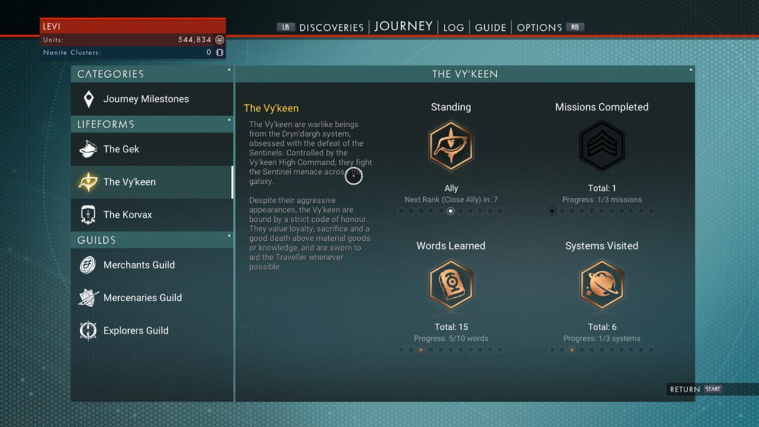This screenshot has height=427, width=759.
Task: Click the Standing hexagon badge
Action: tap(450, 146)
